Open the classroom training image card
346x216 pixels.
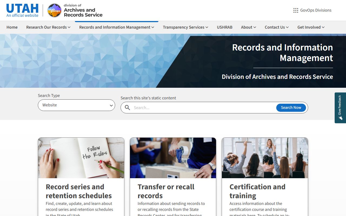265,158
